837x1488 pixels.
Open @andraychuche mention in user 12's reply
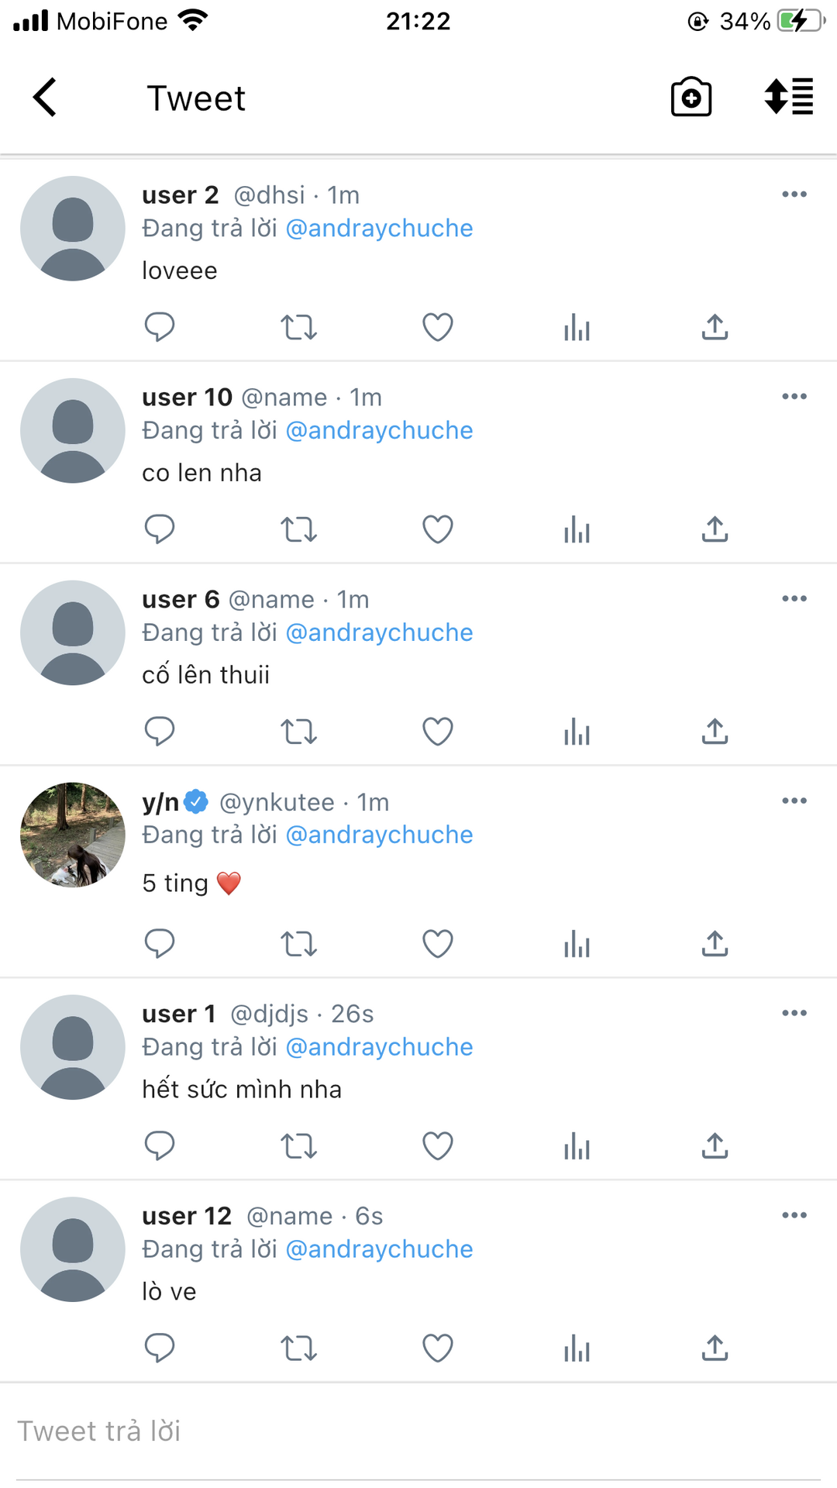pyautogui.click(x=379, y=1249)
